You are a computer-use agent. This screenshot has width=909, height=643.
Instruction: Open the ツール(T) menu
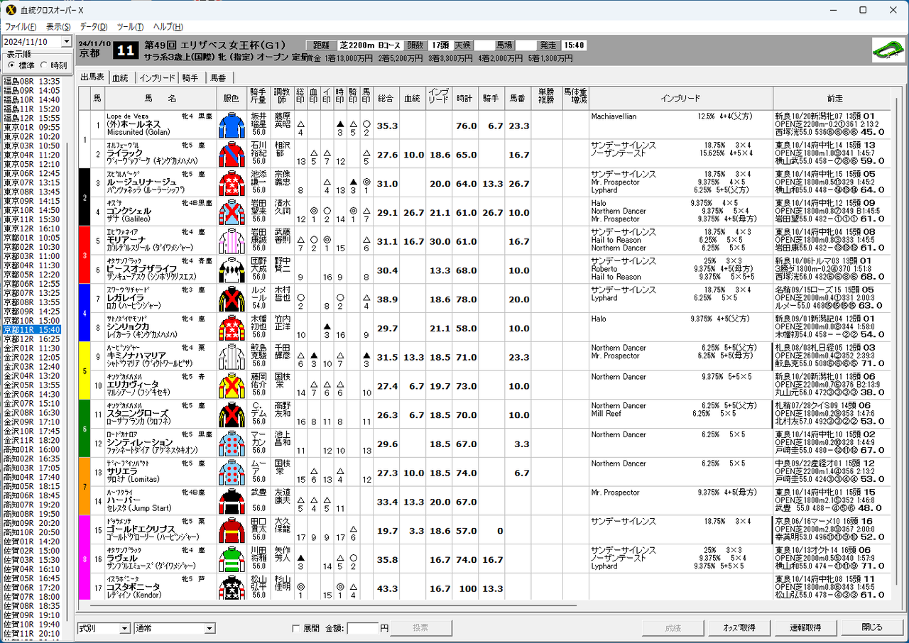130,27
